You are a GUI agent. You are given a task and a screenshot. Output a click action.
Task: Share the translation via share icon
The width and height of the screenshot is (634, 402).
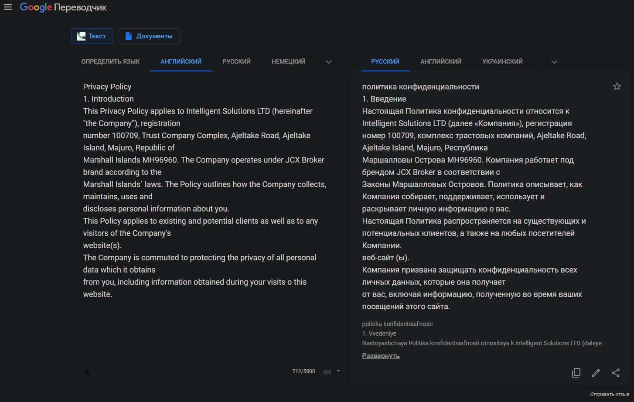(x=615, y=373)
